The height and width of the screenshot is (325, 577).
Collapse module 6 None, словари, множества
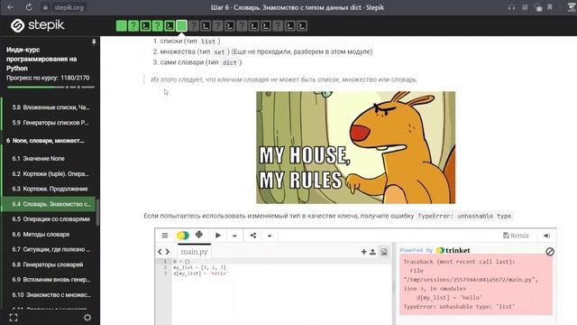[x=45, y=141]
